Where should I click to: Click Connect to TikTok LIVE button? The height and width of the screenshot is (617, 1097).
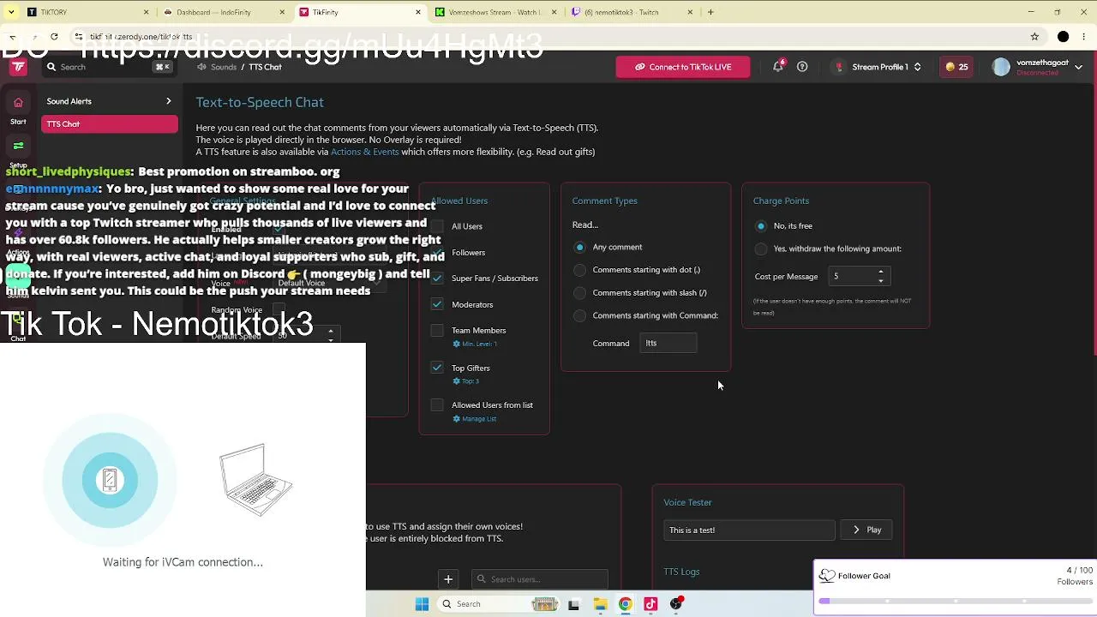pyautogui.click(x=683, y=67)
